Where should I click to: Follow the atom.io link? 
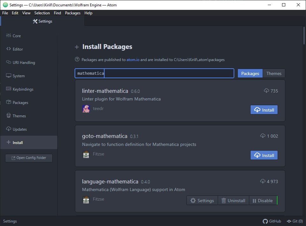(133, 60)
